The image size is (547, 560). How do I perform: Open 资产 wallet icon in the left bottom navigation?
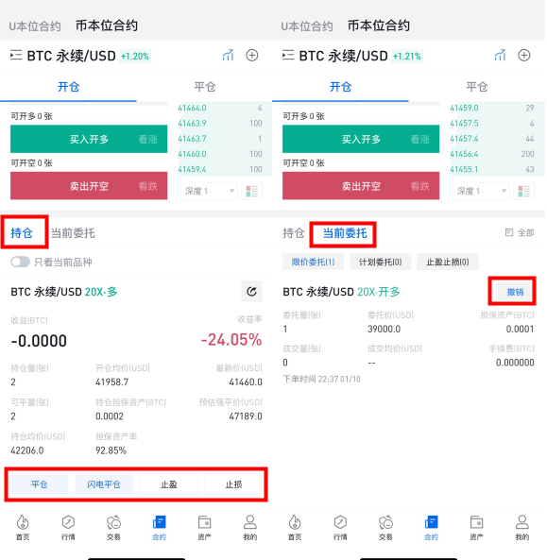point(204,528)
